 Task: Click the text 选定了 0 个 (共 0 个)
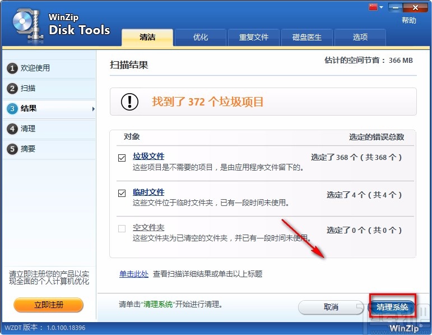(365, 231)
